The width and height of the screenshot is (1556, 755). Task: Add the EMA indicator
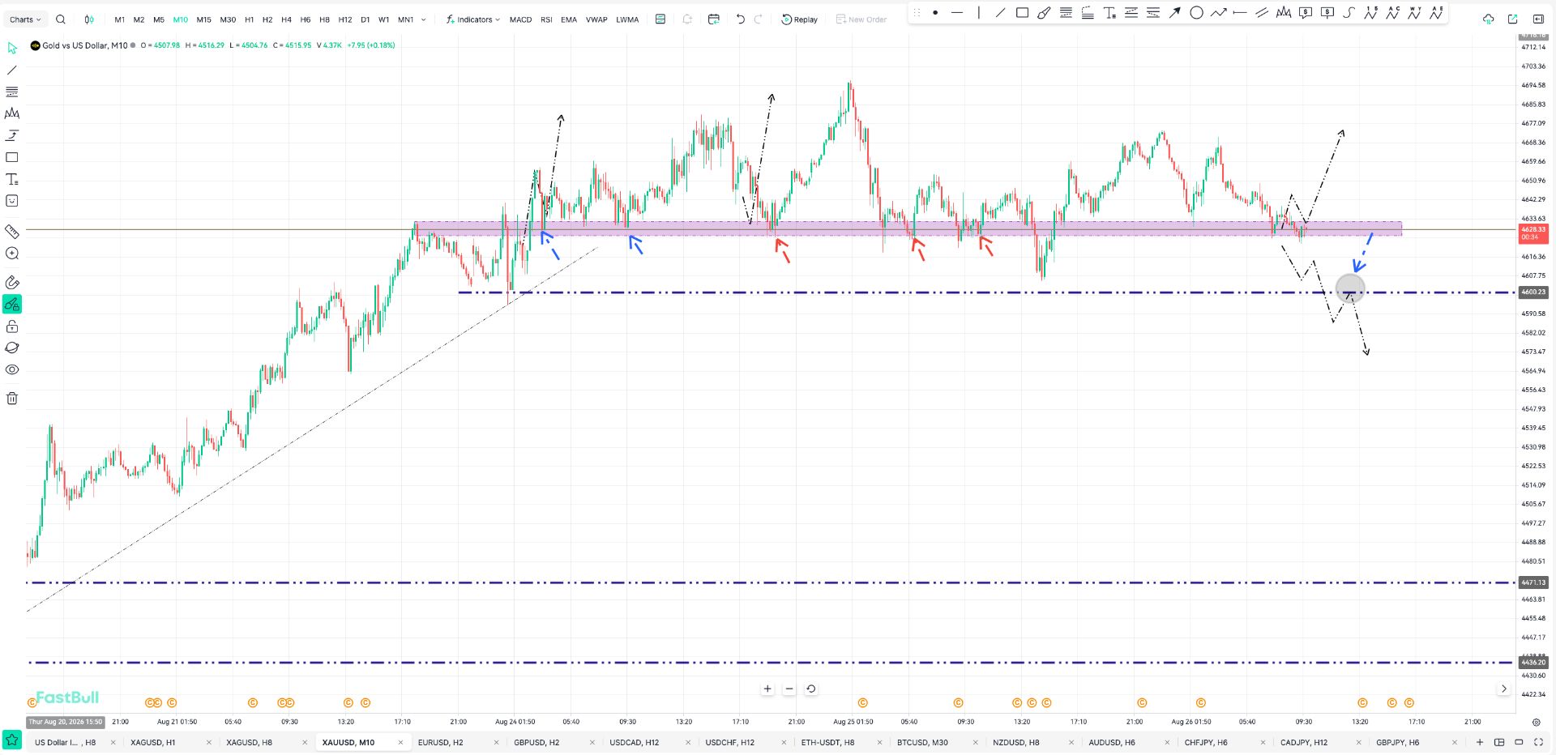(569, 19)
